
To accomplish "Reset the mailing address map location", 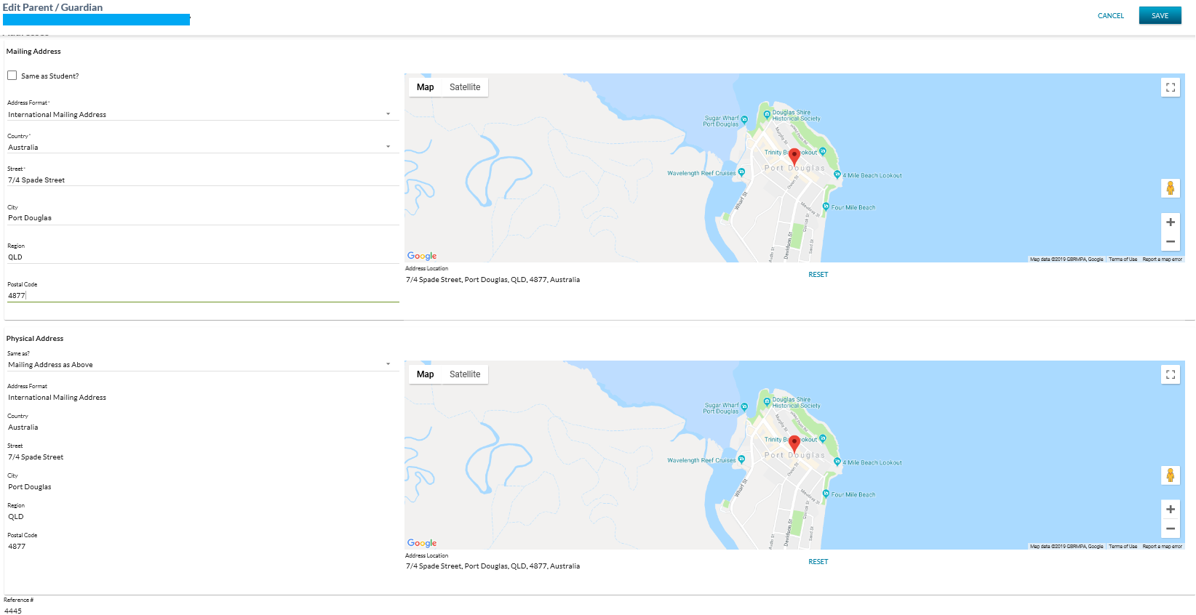I will tap(818, 275).
